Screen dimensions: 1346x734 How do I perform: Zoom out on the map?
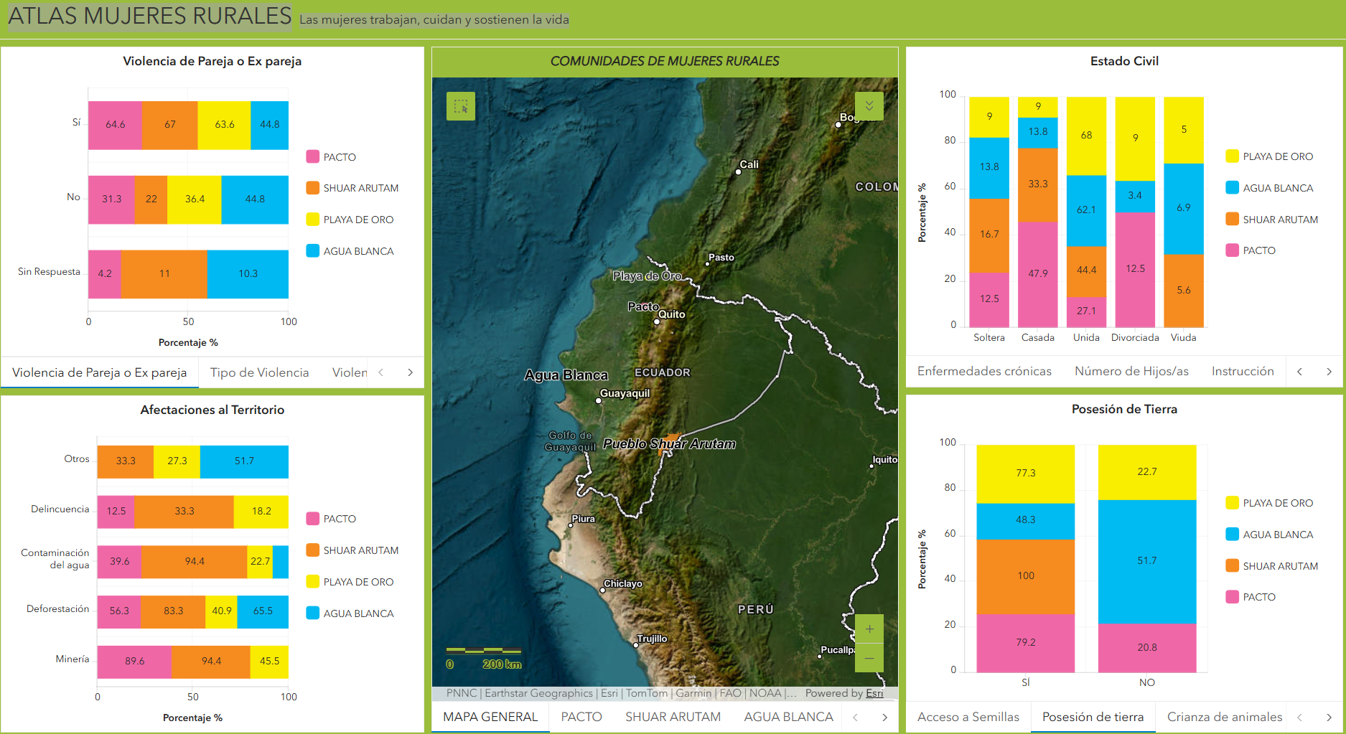[x=869, y=658]
